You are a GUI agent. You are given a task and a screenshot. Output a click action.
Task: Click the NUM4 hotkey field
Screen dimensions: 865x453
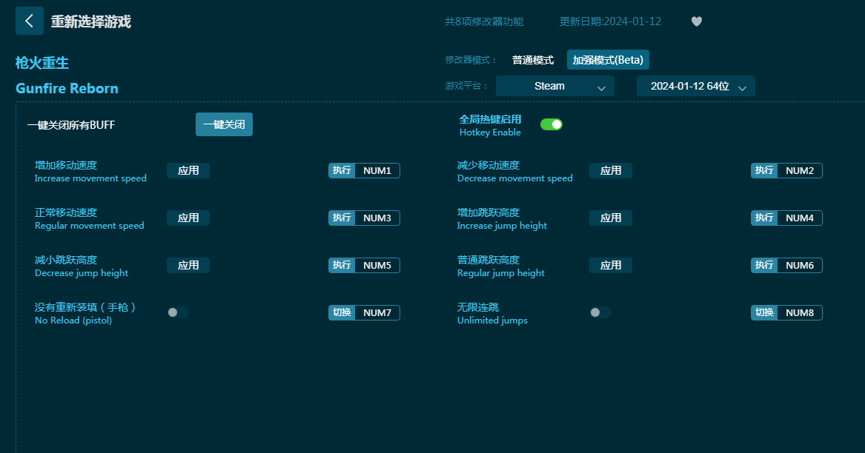[x=800, y=218]
